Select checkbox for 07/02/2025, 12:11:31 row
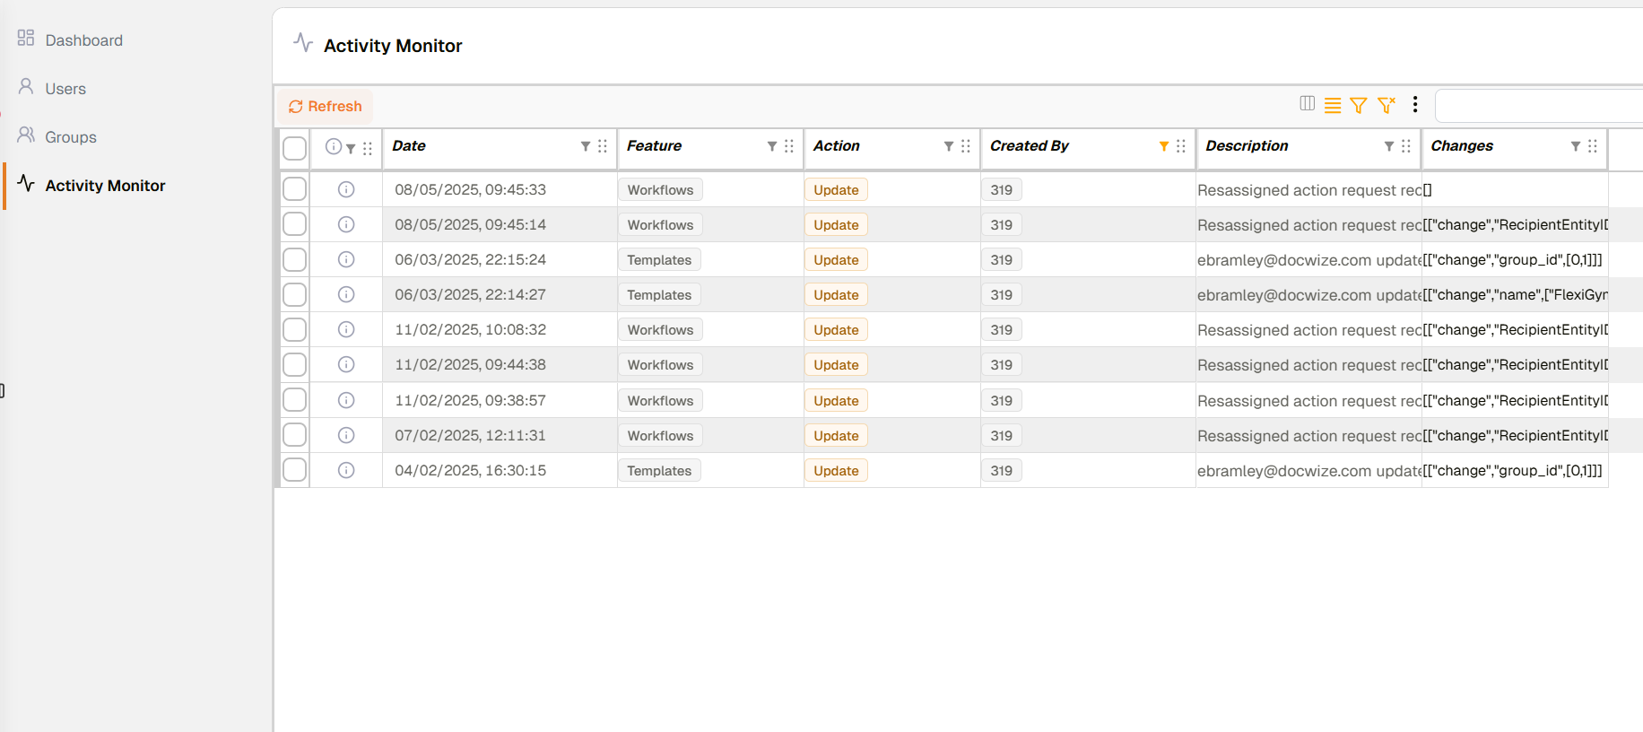Viewport: 1643px width, 732px height. (x=295, y=435)
